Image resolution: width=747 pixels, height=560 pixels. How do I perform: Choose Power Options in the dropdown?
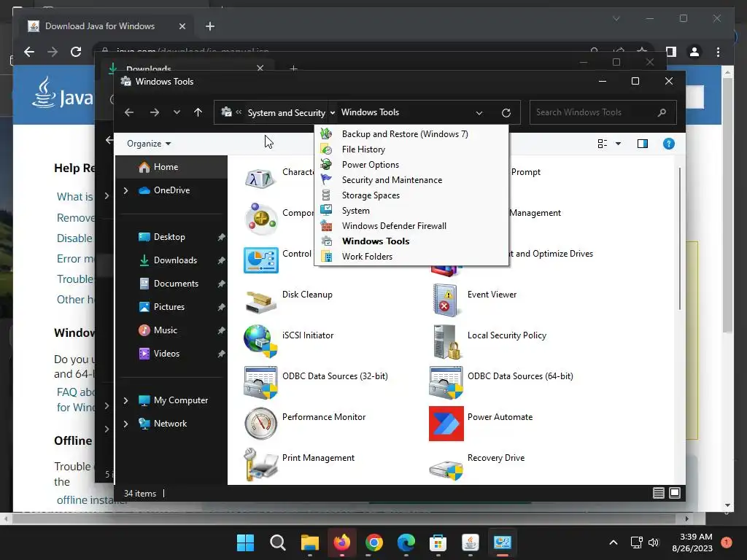[x=411, y=164]
